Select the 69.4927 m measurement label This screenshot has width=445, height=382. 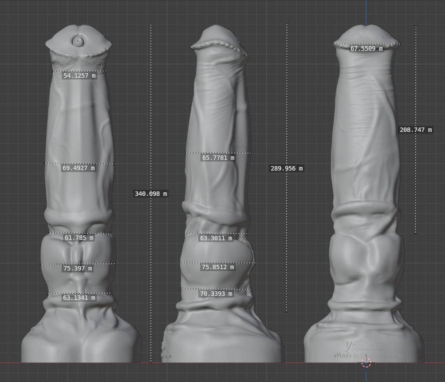coord(79,168)
